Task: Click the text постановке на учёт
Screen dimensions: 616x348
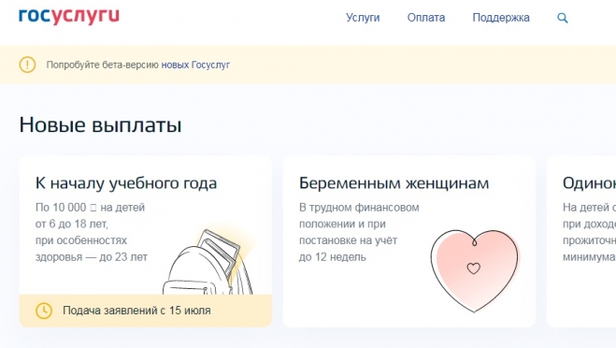Action: pos(348,240)
